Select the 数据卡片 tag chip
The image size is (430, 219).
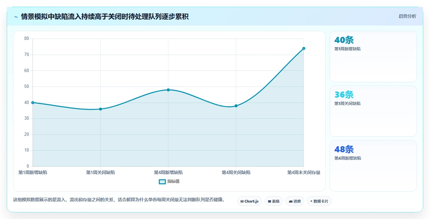(x=319, y=201)
